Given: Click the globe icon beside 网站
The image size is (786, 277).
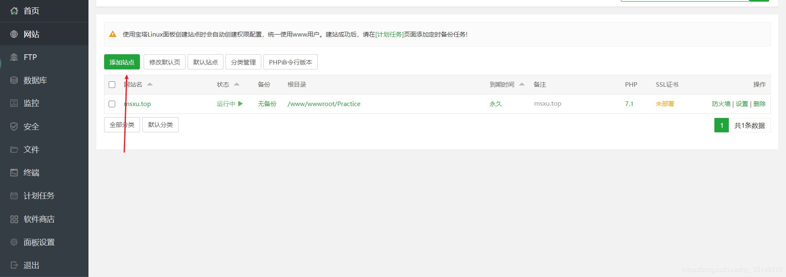Looking at the screenshot, I should pyautogui.click(x=14, y=34).
